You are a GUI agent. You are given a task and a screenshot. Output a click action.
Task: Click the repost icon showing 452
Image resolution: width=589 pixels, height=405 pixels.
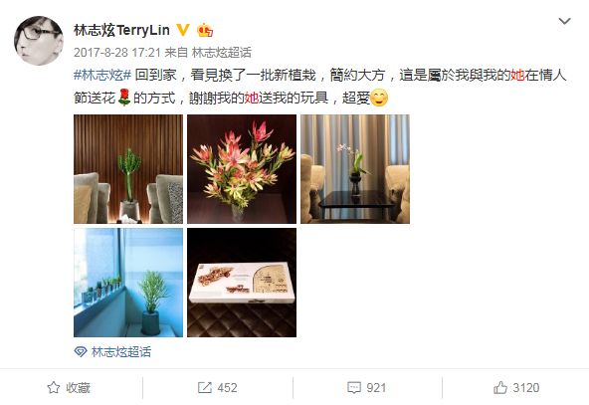tap(218, 388)
